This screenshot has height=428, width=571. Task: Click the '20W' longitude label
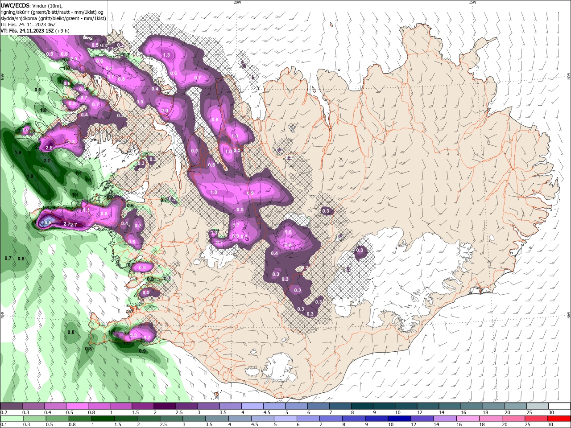coord(237,2)
